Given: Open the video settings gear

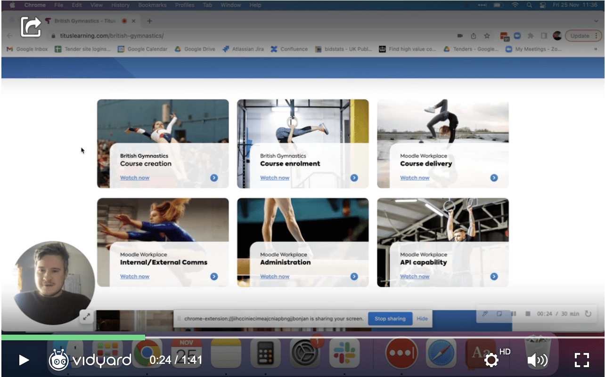Looking at the screenshot, I should pyautogui.click(x=491, y=360).
